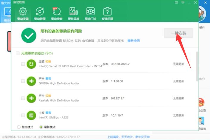Screen dimensions: 210x140
Task: Check the NVIDIA High Definition Audio box
Action: 23,81
